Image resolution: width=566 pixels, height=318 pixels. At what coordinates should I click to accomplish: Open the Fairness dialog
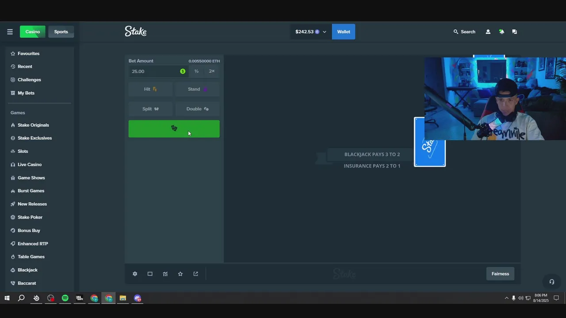pyautogui.click(x=500, y=274)
